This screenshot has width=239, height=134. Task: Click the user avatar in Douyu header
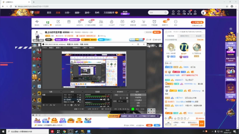[x=203, y=13]
